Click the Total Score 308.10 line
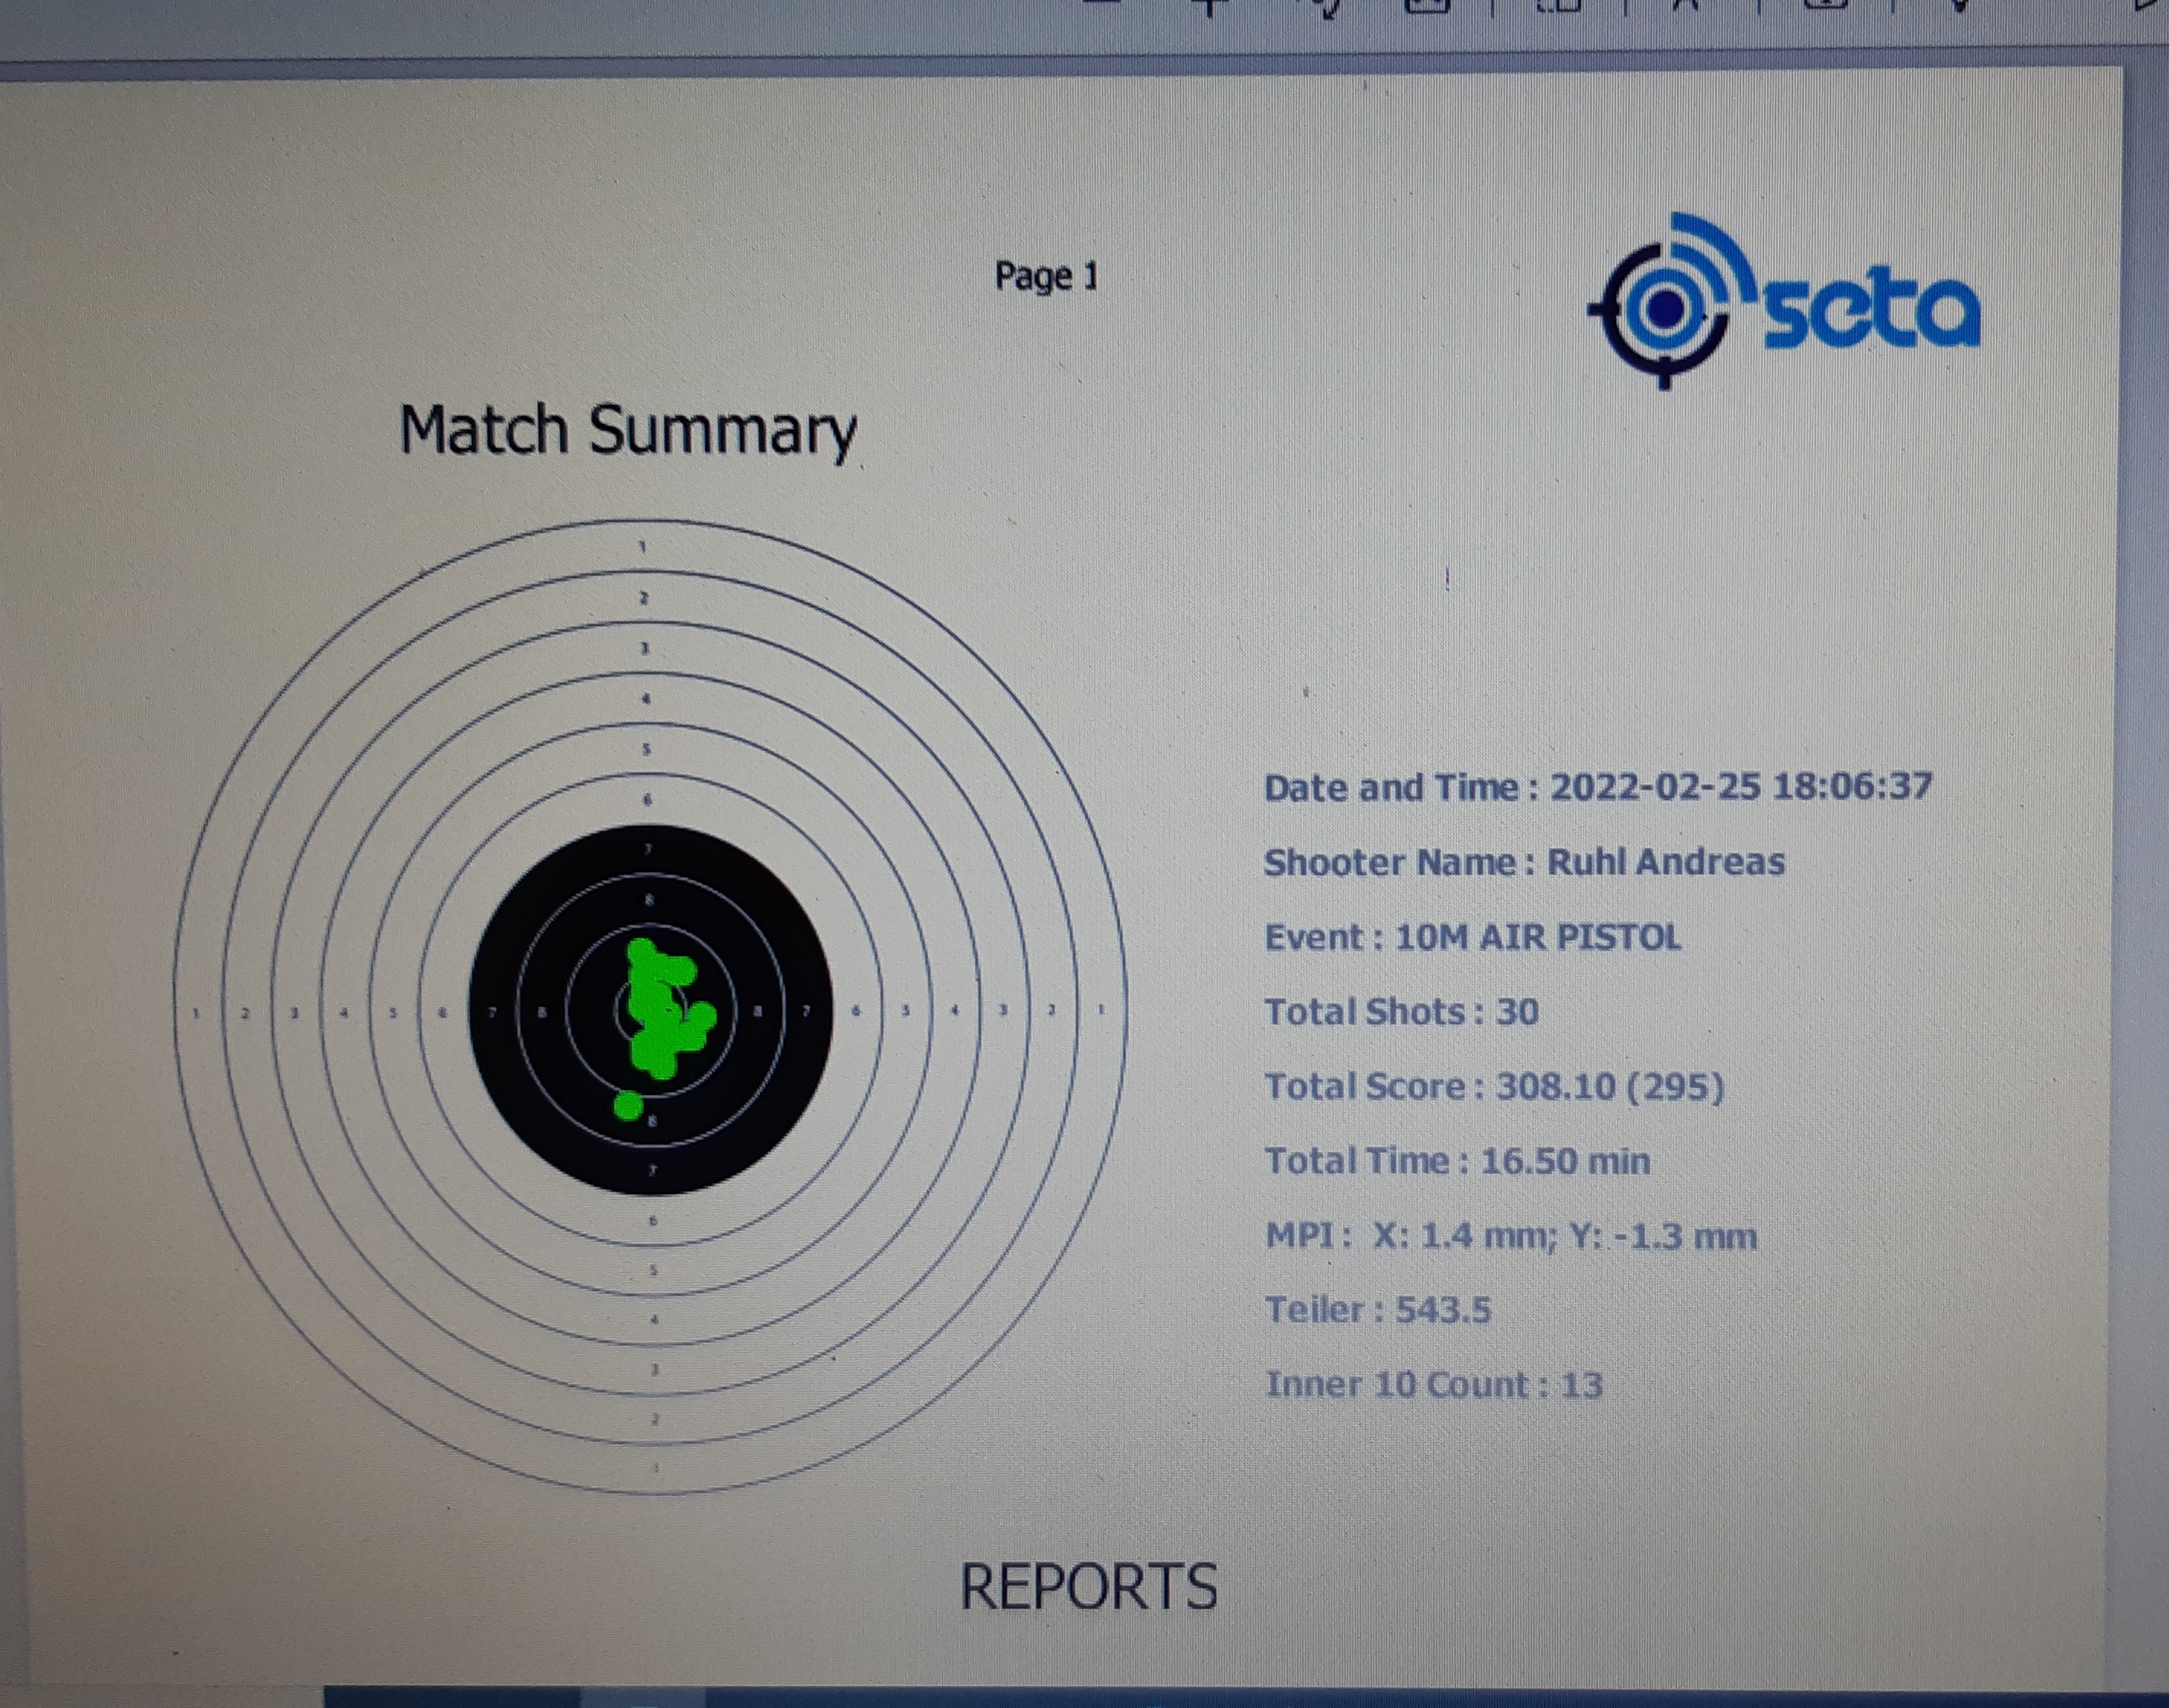The height and width of the screenshot is (1708, 2169). 1494,1087
